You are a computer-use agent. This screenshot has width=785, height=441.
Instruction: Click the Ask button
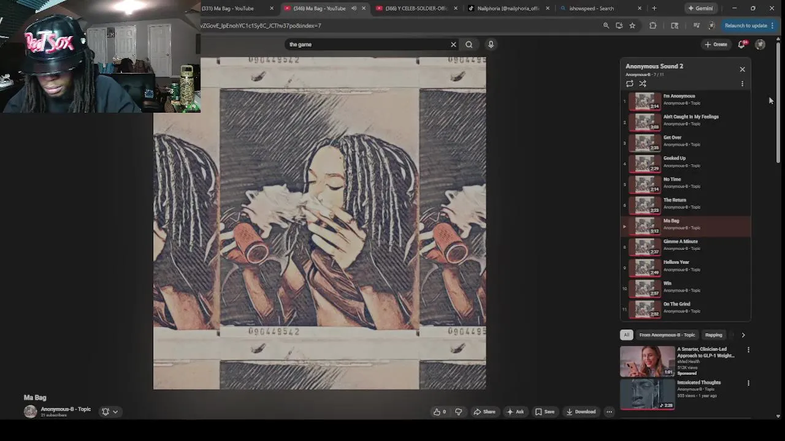[x=515, y=412]
